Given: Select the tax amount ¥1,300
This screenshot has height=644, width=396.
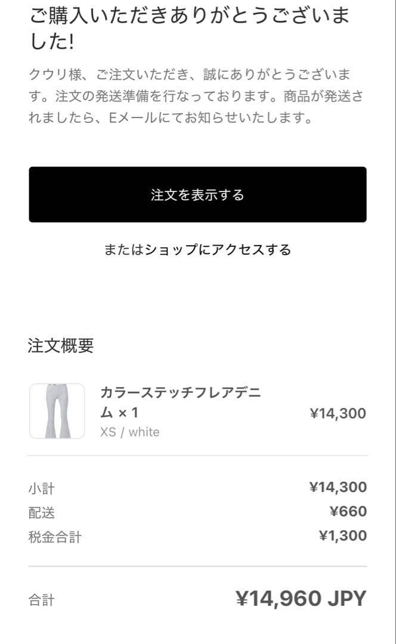Looking at the screenshot, I should pyautogui.click(x=346, y=535).
